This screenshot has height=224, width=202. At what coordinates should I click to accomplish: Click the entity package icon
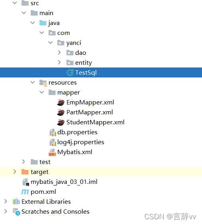click(70, 63)
